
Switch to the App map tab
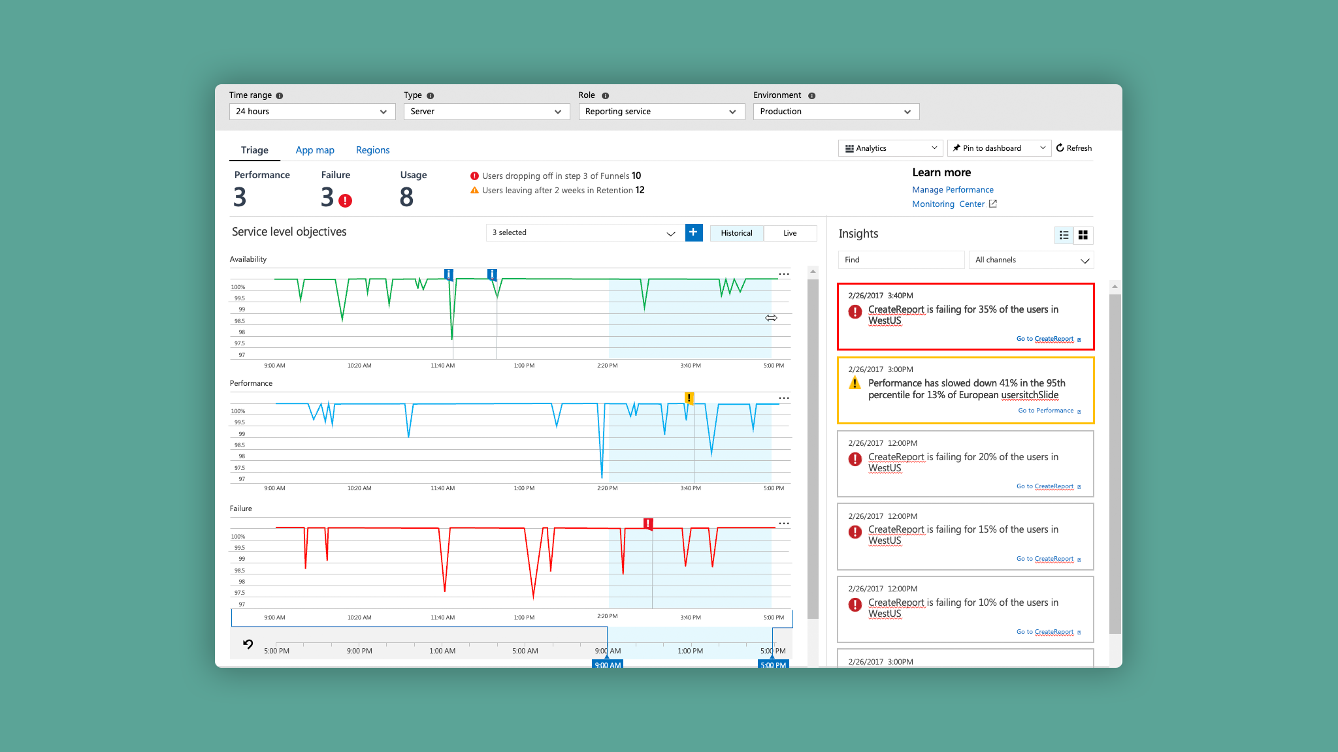point(315,150)
